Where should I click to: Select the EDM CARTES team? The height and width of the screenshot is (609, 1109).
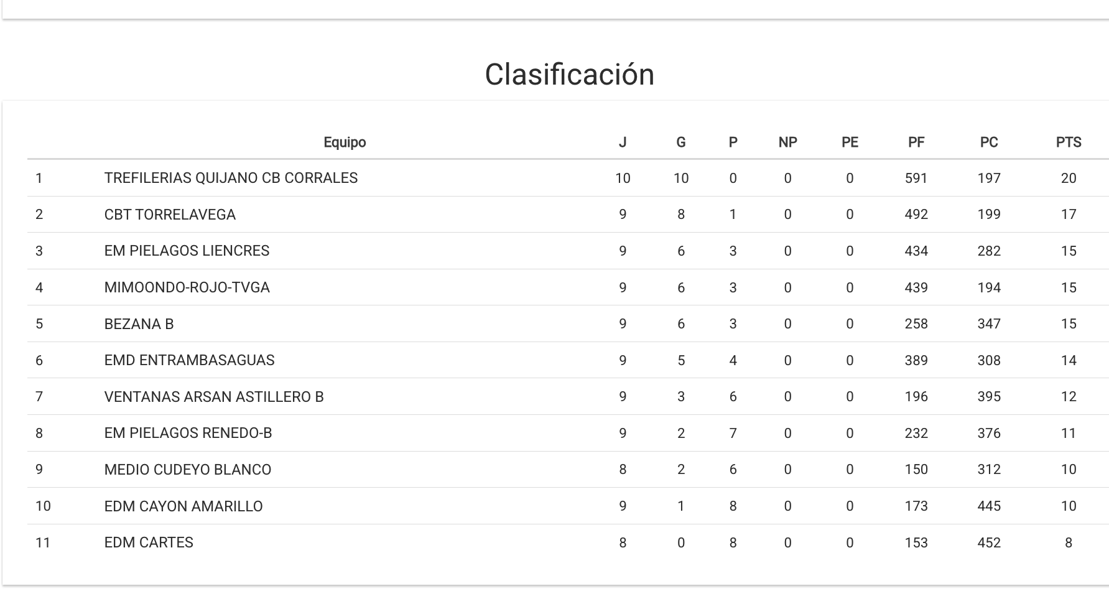[x=149, y=542]
